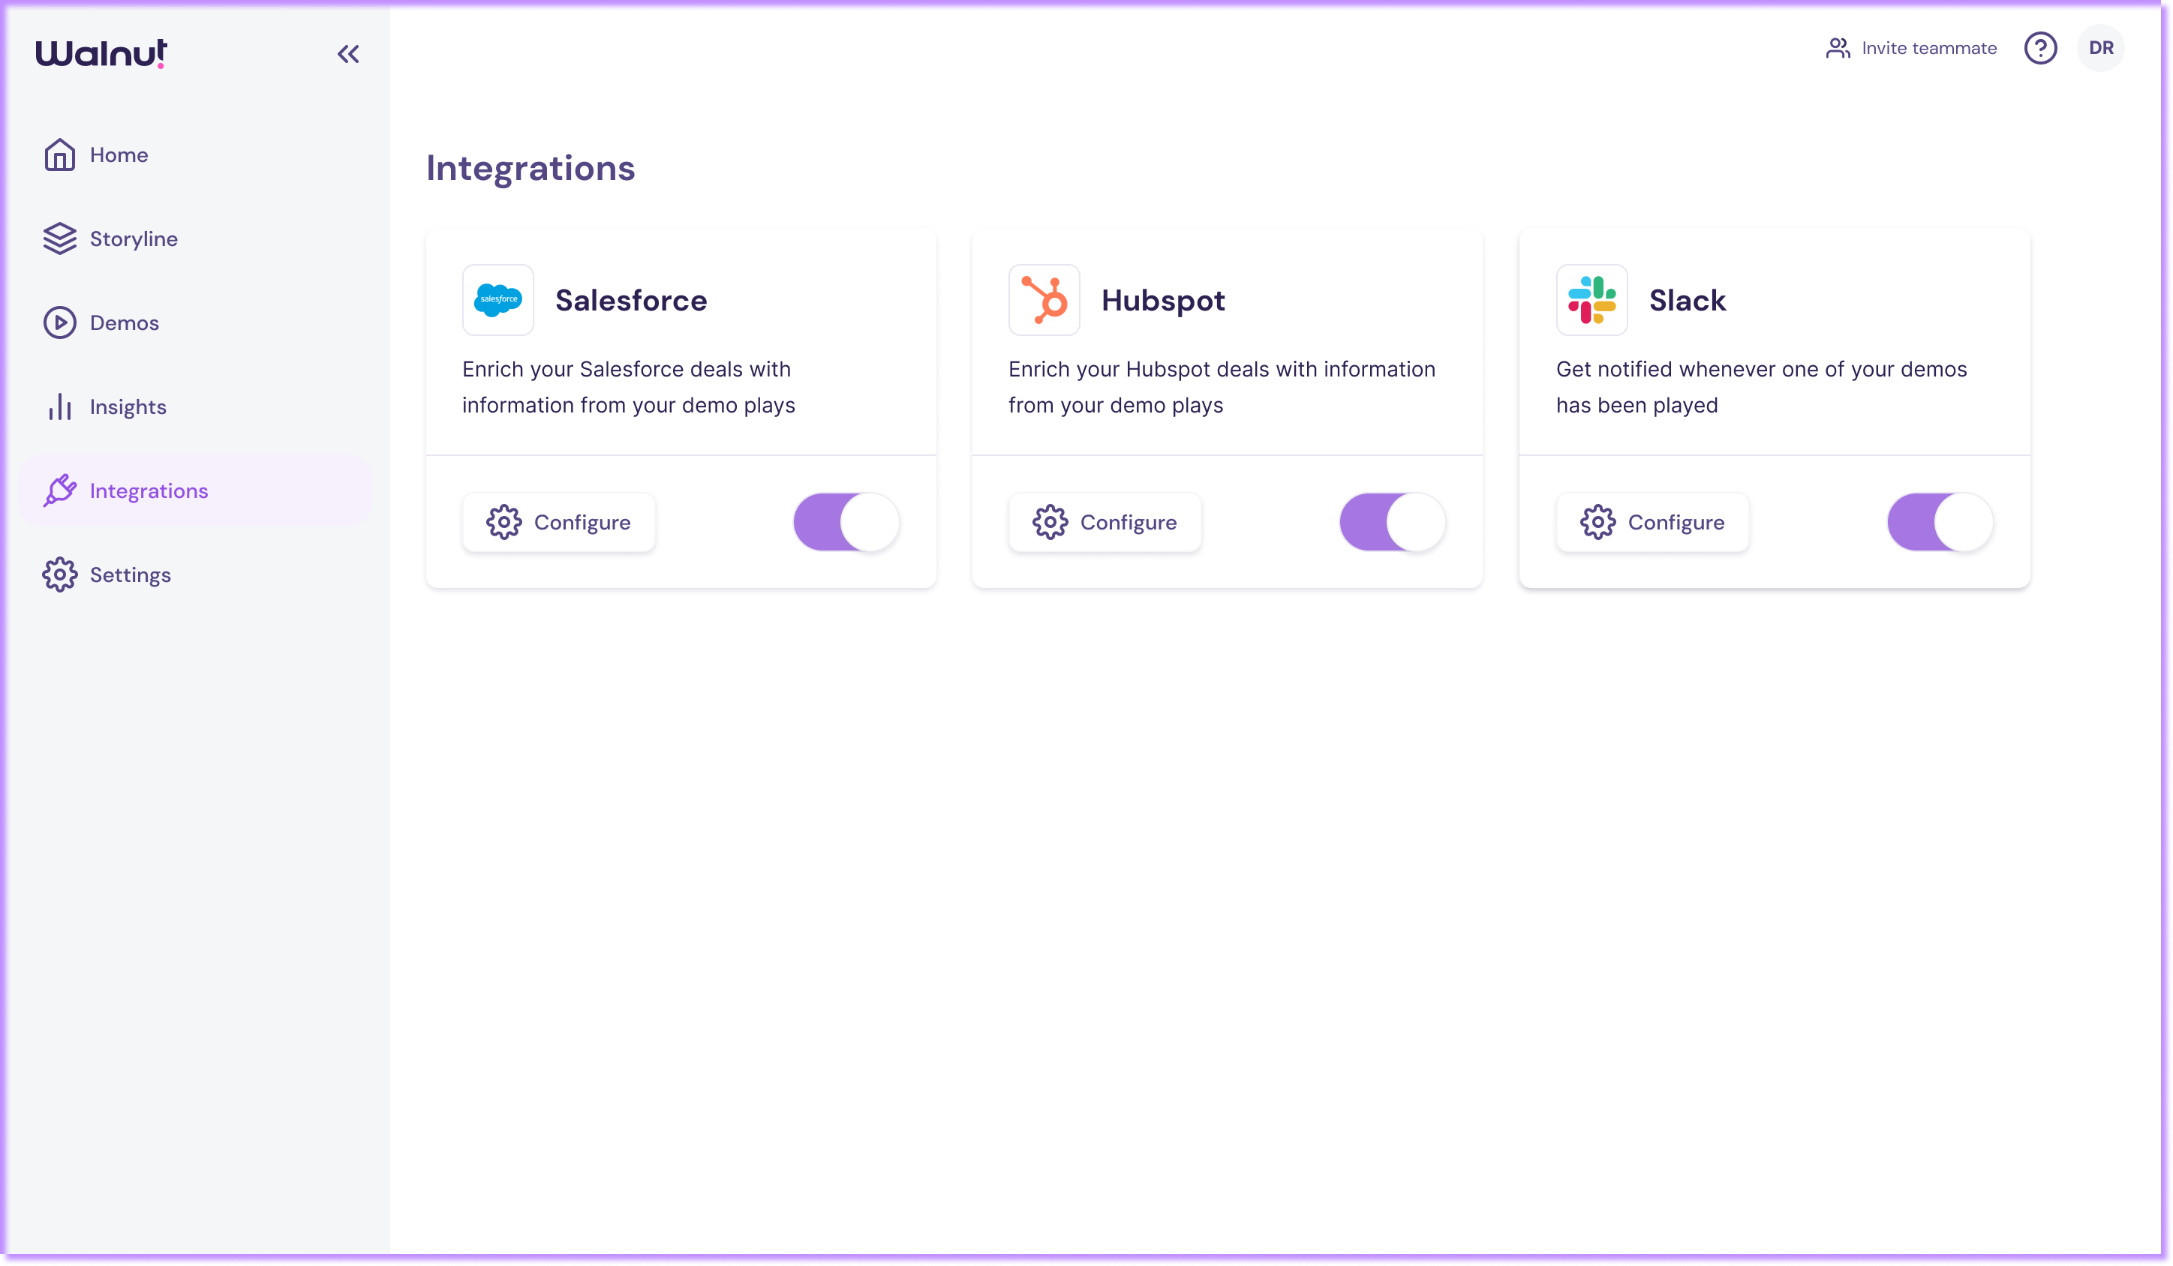Click Invite teammate link

[x=1911, y=48]
